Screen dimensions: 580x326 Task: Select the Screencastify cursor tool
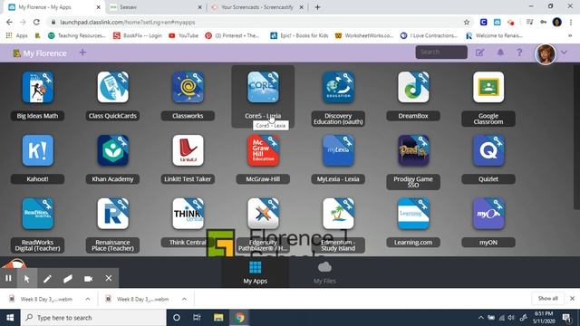pyautogui.click(x=26, y=278)
